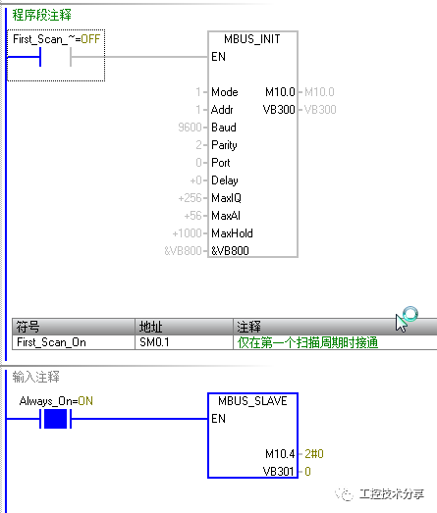Select the First_Scan normally open contact
This screenshot has width=437, height=513.
pyautogui.click(x=55, y=57)
